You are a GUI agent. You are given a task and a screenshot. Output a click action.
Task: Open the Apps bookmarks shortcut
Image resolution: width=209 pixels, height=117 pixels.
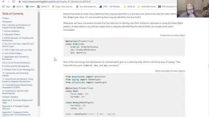point(6,6)
